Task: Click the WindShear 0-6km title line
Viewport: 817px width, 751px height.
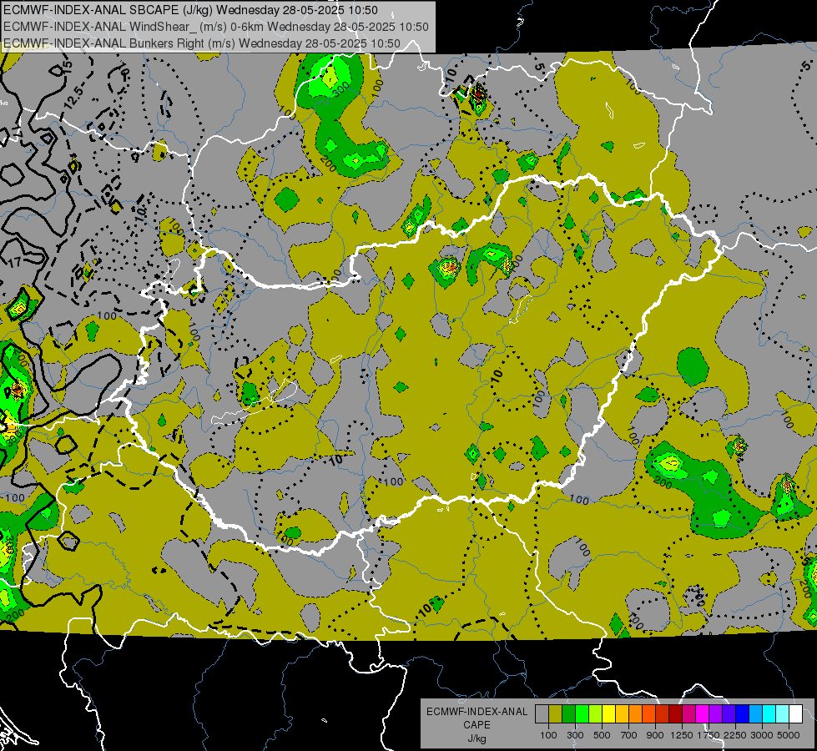Action: click(215, 27)
